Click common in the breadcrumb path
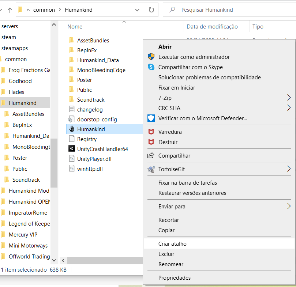 [x=44, y=10]
